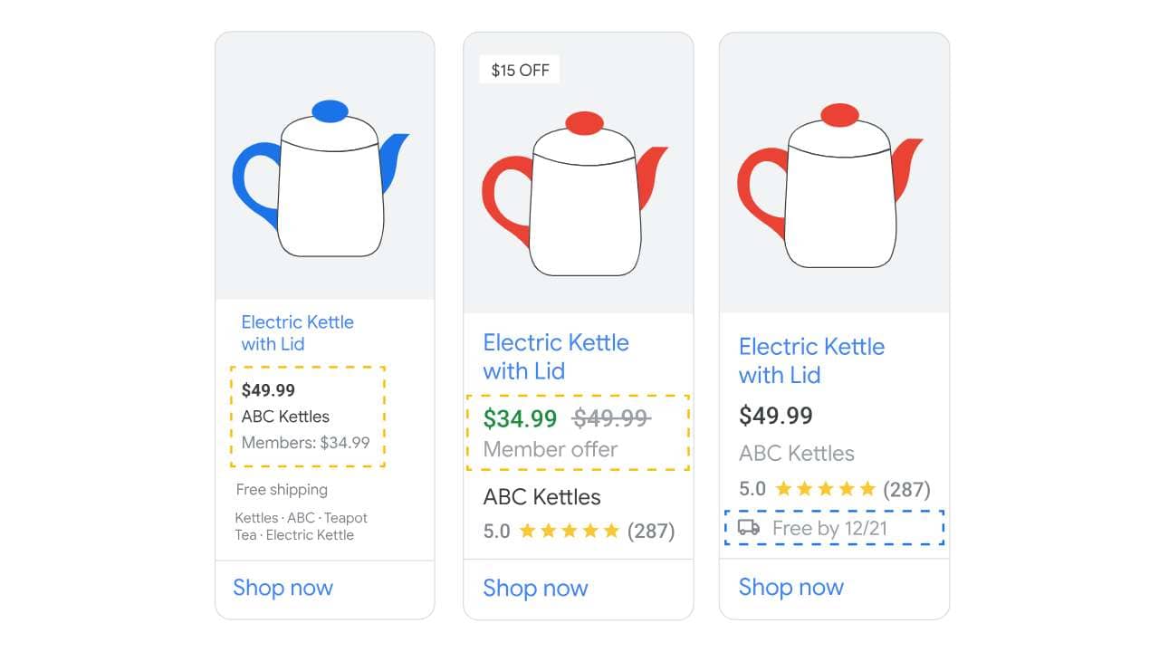The image size is (1159, 652).
Task: Click the $15 OFF badge
Action: pos(520,70)
